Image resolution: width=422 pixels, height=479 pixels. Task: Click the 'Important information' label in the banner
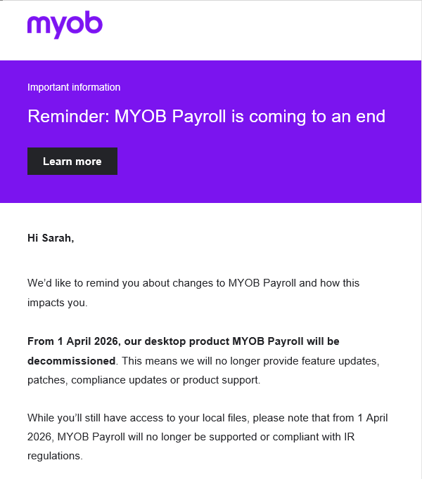(x=74, y=87)
